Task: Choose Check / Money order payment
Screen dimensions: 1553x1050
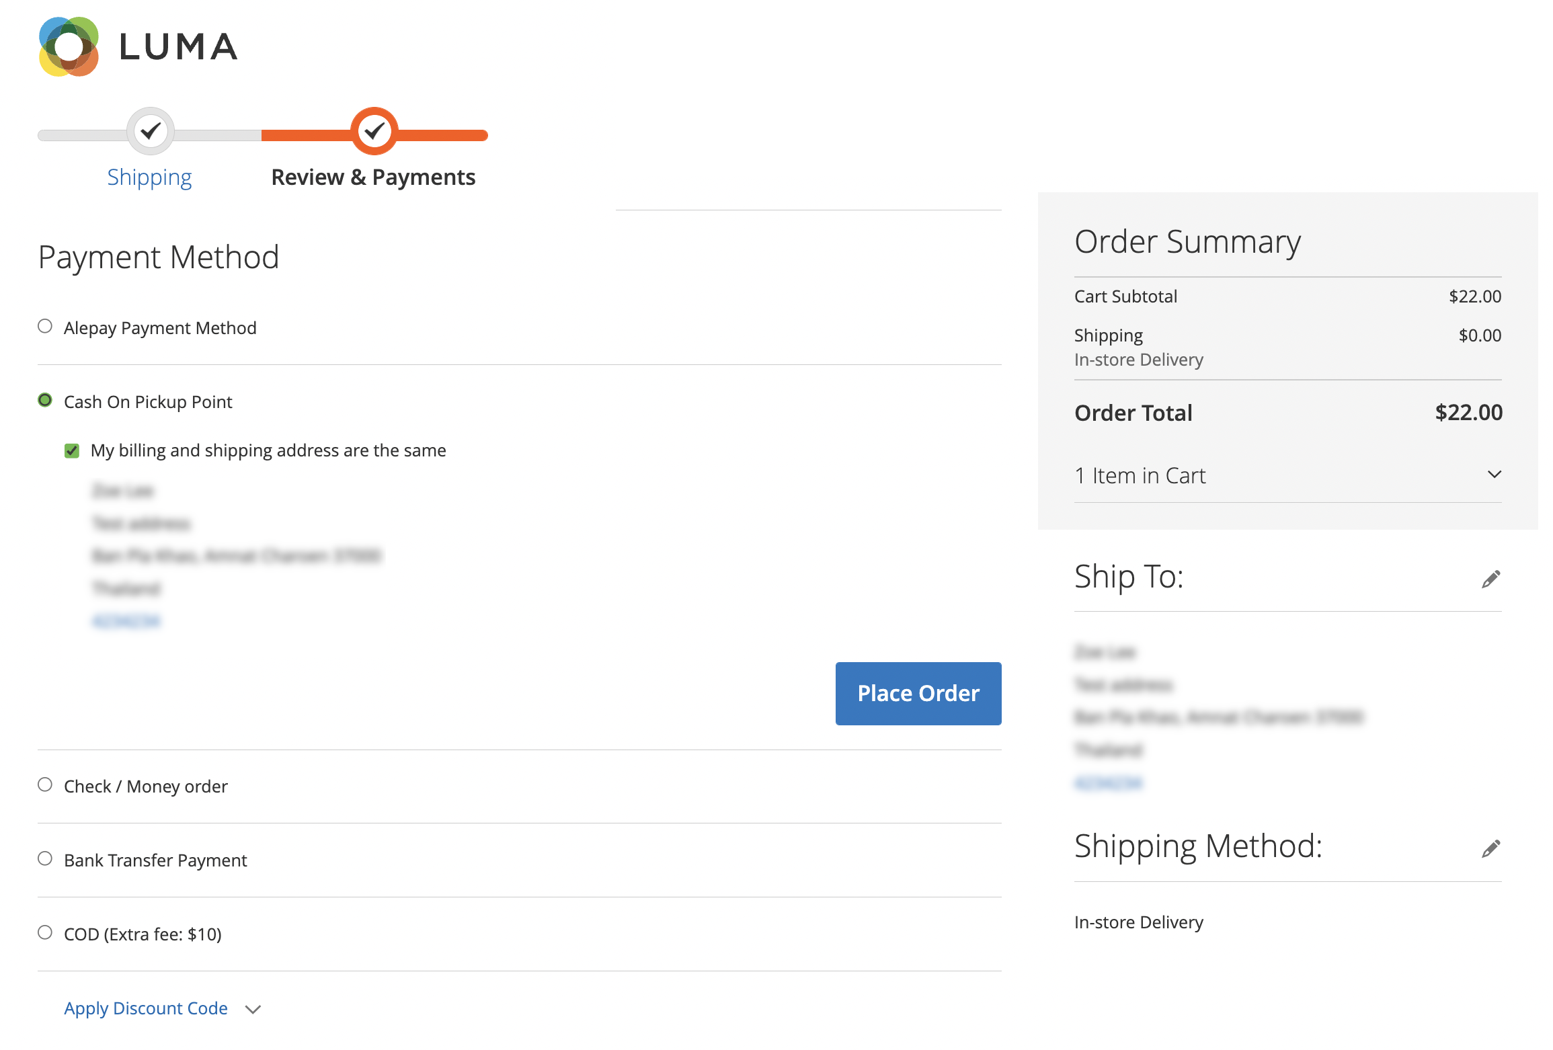Action: point(44,784)
